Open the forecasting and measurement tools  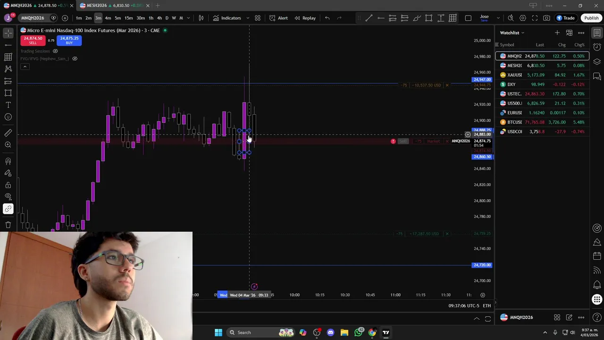(8, 81)
